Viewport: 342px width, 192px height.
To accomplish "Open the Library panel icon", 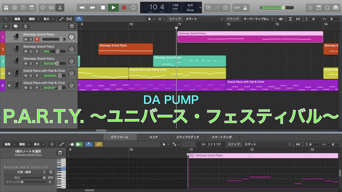I will [6, 7].
